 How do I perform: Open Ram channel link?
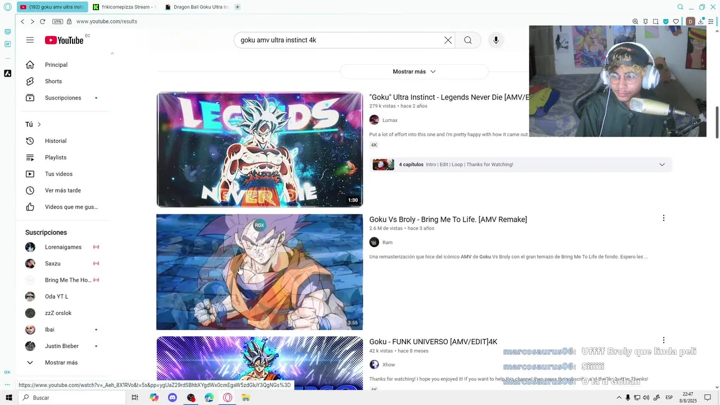point(388,242)
